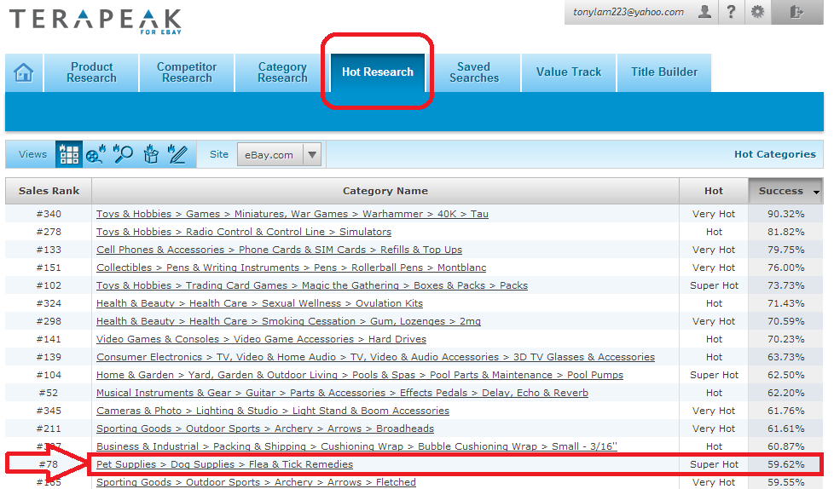Open the settings gear icon
The width and height of the screenshot is (834, 489).
pyautogui.click(x=757, y=12)
